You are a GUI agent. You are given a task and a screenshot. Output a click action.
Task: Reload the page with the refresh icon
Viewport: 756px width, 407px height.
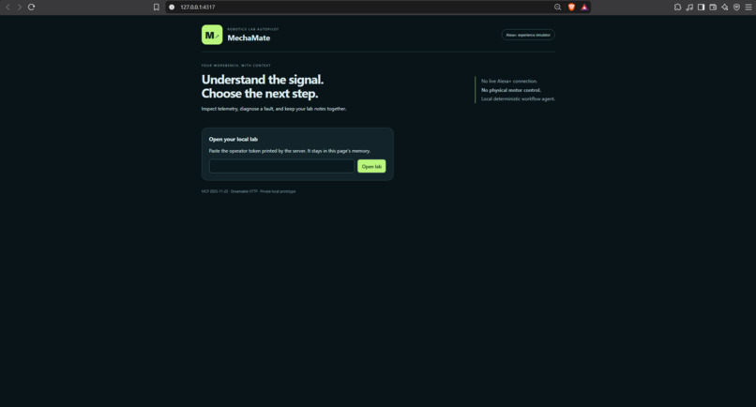(31, 8)
